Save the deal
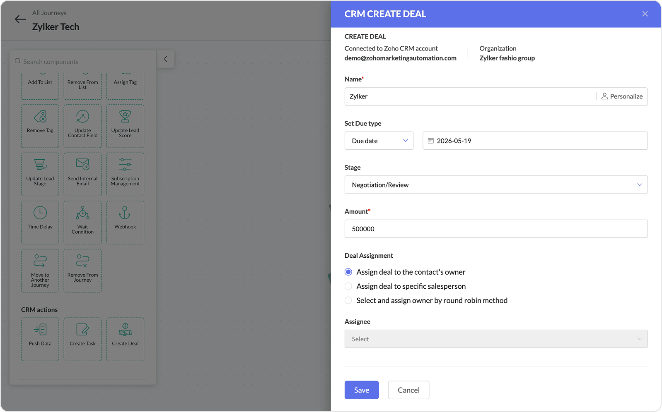 click(x=362, y=390)
